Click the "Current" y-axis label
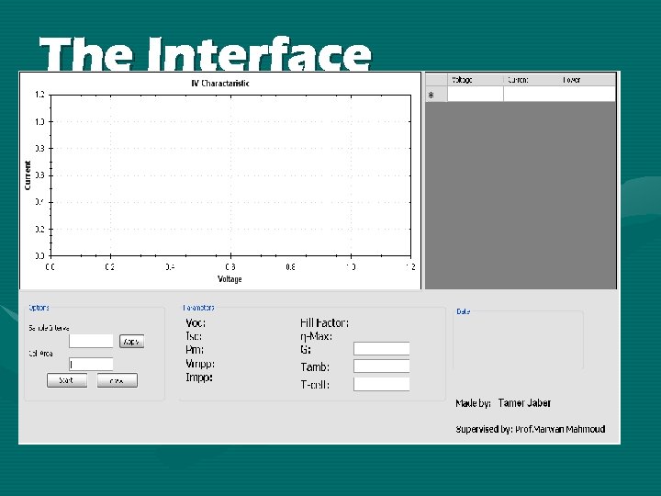 pos(28,175)
